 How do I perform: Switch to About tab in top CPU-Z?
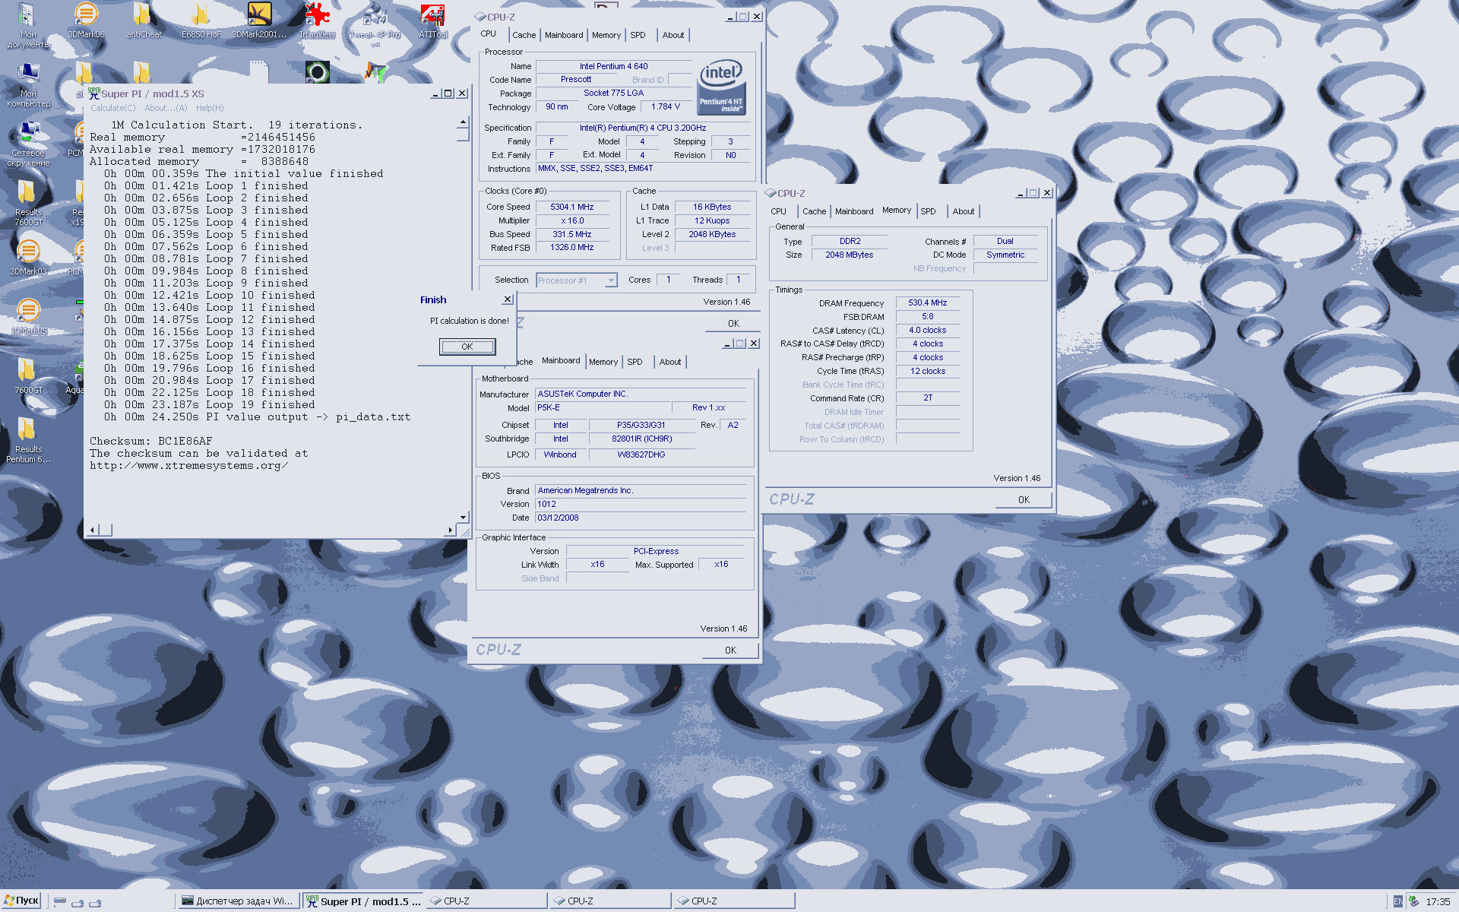[x=673, y=35]
